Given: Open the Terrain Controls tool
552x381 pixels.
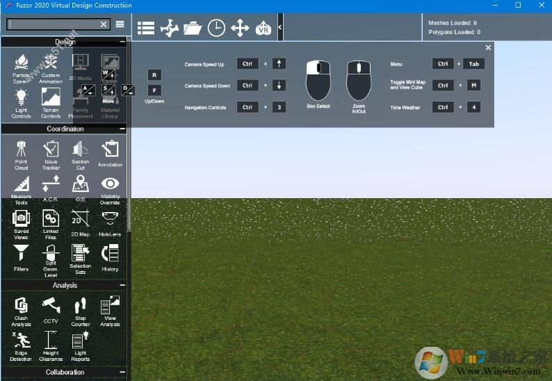Looking at the screenshot, I should click(51, 102).
